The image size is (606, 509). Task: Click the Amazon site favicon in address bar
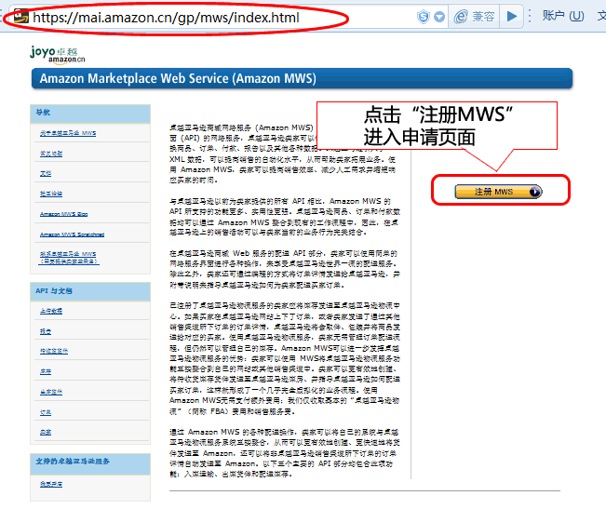pyautogui.click(x=21, y=17)
